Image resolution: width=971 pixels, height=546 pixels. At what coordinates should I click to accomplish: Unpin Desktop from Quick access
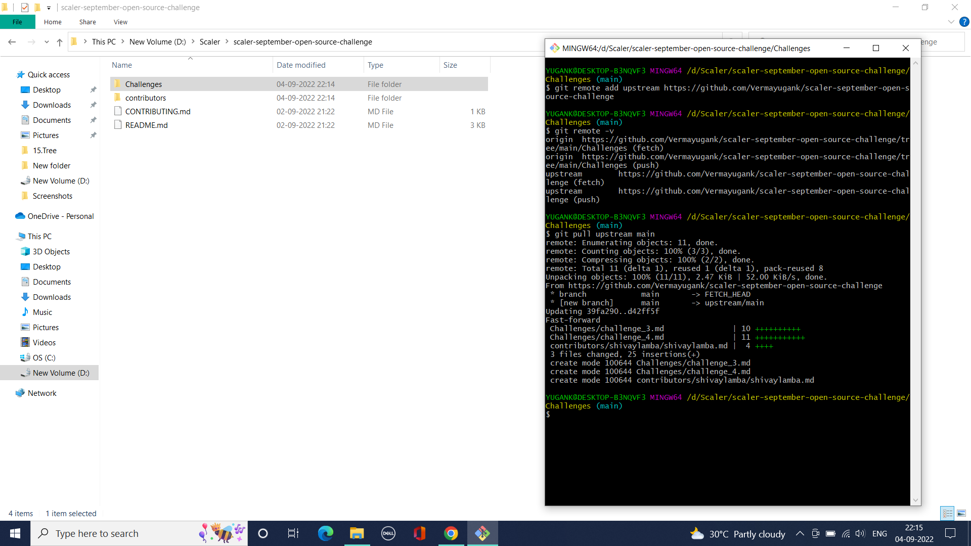(x=93, y=89)
